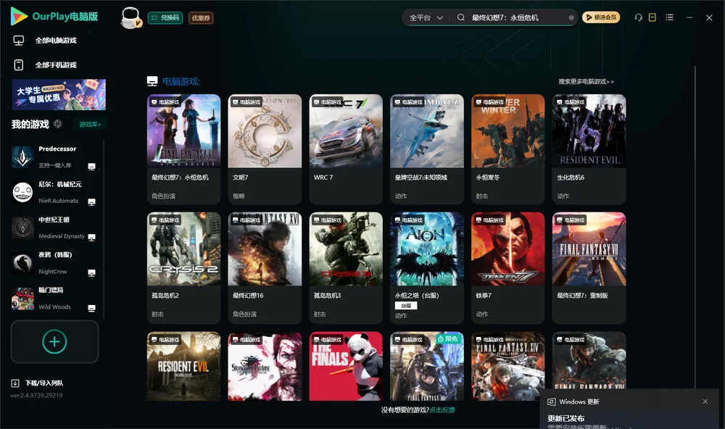
Task: Open the 铁拳7 game card
Action: pos(507,267)
